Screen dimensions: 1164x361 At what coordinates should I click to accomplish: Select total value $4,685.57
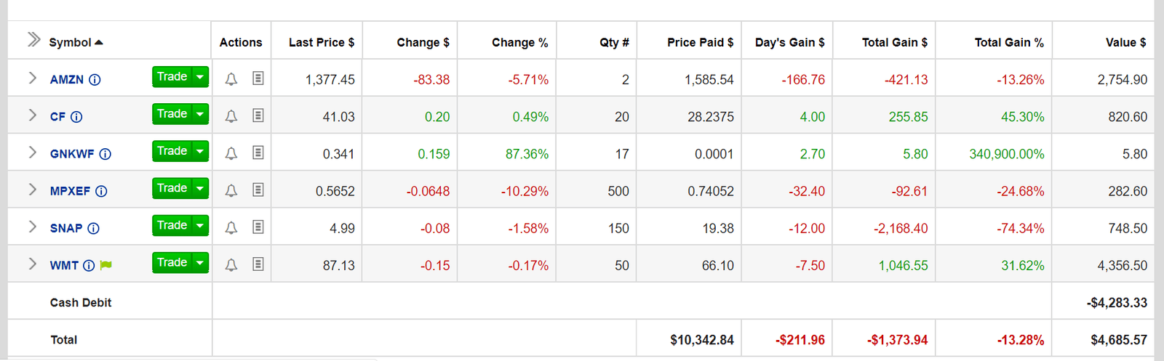pos(1119,340)
